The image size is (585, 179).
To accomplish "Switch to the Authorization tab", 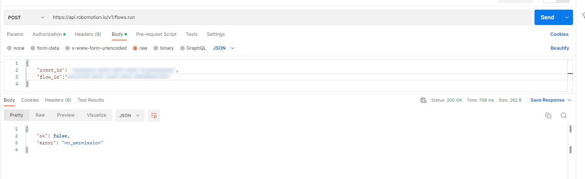I will (x=49, y=34).
